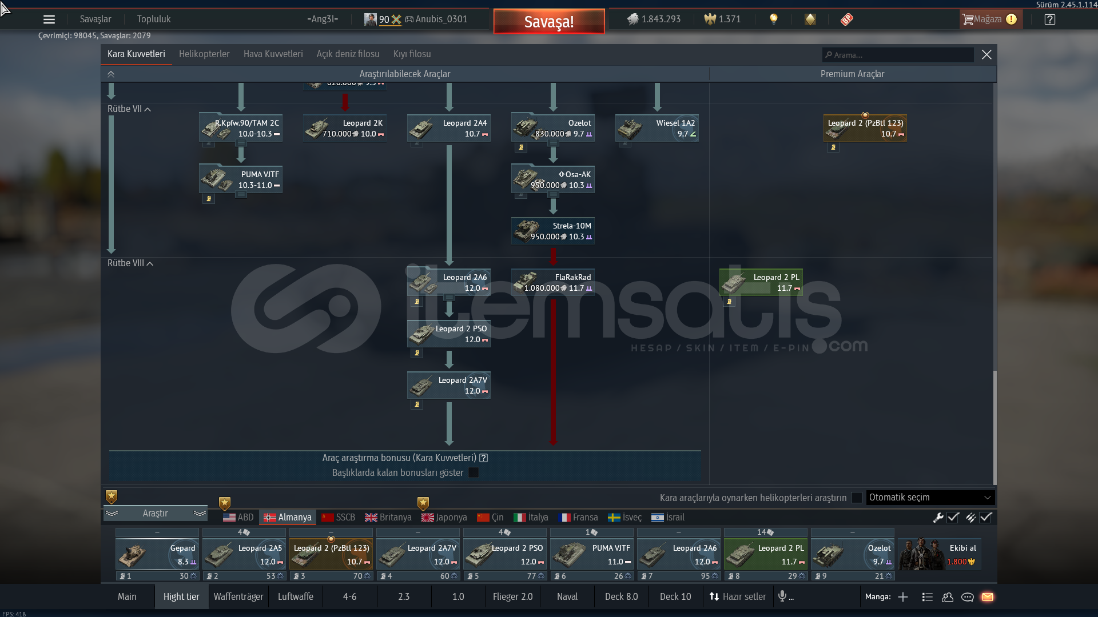Screen dimensions: 1098x617
Task: Toggle the auto-repair checkmark box
Action: tap(953, 518)
